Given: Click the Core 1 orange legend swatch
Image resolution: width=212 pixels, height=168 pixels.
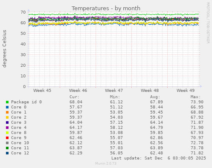Looking at the screenshot, I should (x=7, y=112).
